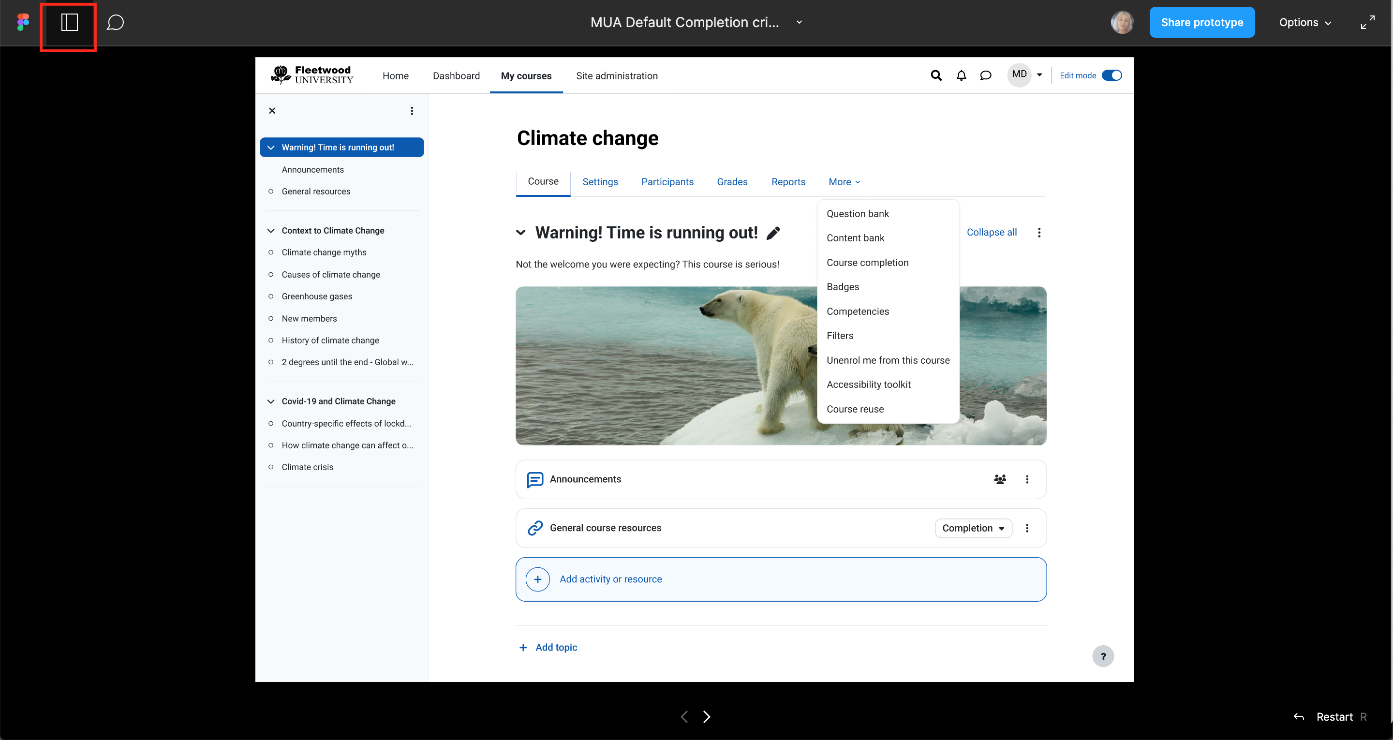Image resolution: width=1393 pixels, height=740 pixels.
Task: Click the Fleetwood University logo
Action: (x=312, y=75)
